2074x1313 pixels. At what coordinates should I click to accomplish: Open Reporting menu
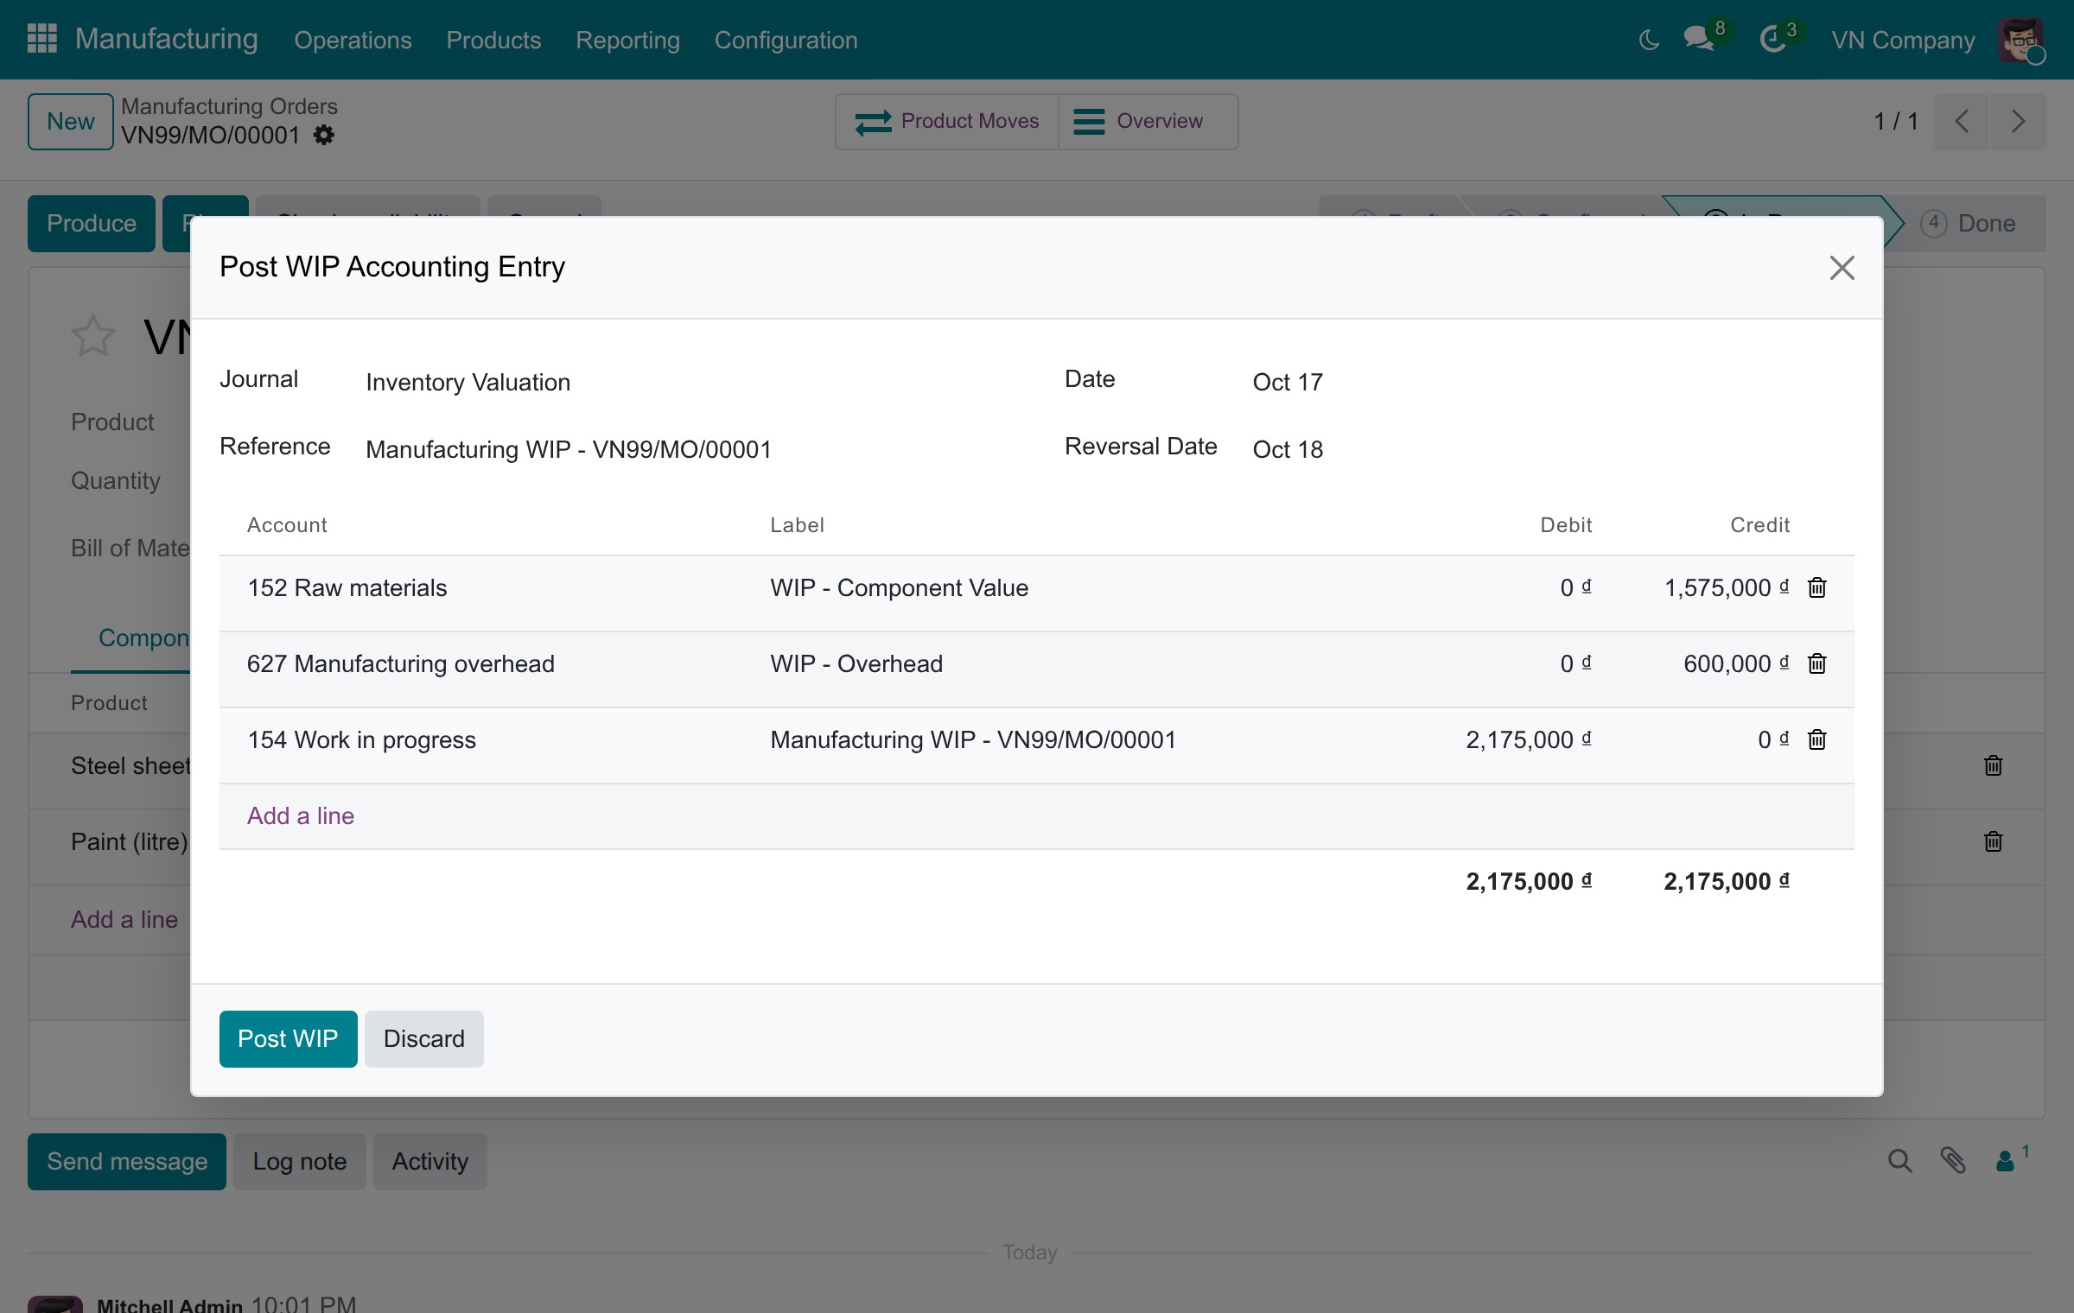(627, 40)
